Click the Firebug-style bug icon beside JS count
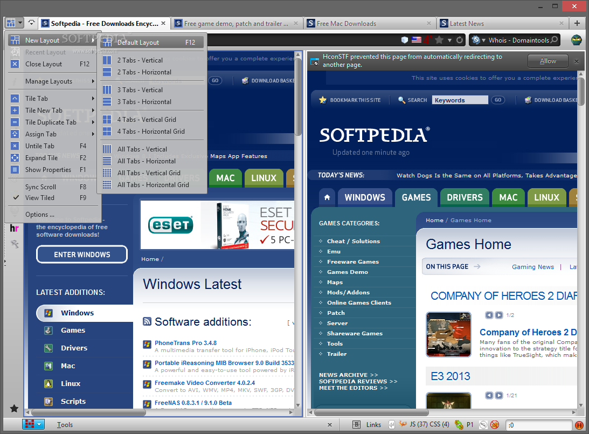Image resolution: width=589 pixels, height=434 pixels. [x=403, y=424]
